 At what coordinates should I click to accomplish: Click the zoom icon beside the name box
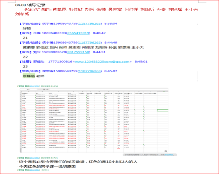[44, 89]
